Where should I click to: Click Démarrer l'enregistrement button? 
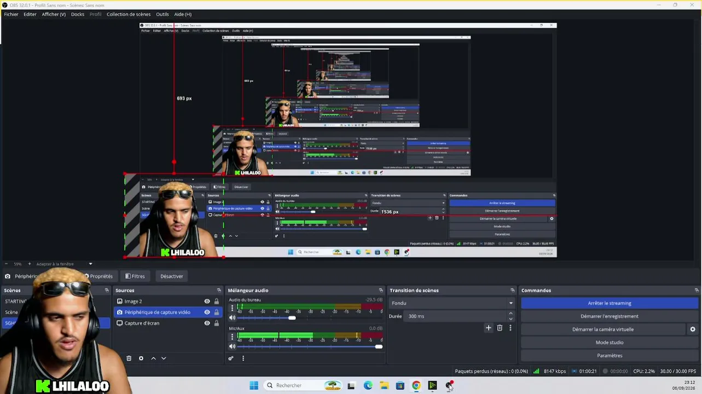[610, 316]
